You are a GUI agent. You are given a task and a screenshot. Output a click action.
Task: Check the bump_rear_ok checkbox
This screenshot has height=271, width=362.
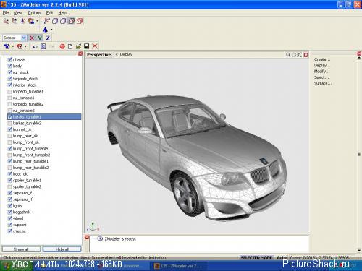pyautogui.click(x=9, y=136)
